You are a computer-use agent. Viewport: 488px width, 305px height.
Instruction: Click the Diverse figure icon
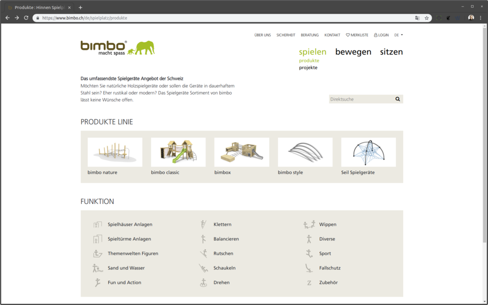point(309,239)
